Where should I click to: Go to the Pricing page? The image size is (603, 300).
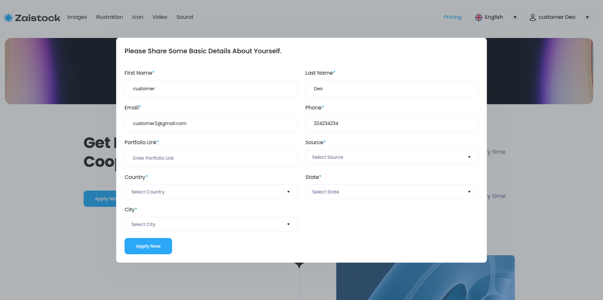(452, 17)
